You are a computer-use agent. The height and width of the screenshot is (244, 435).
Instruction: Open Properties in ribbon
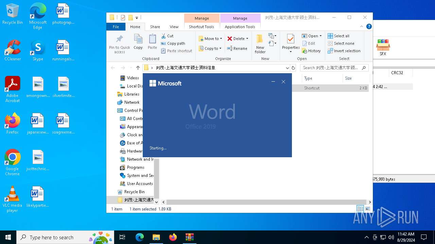[x=291, y=43]
